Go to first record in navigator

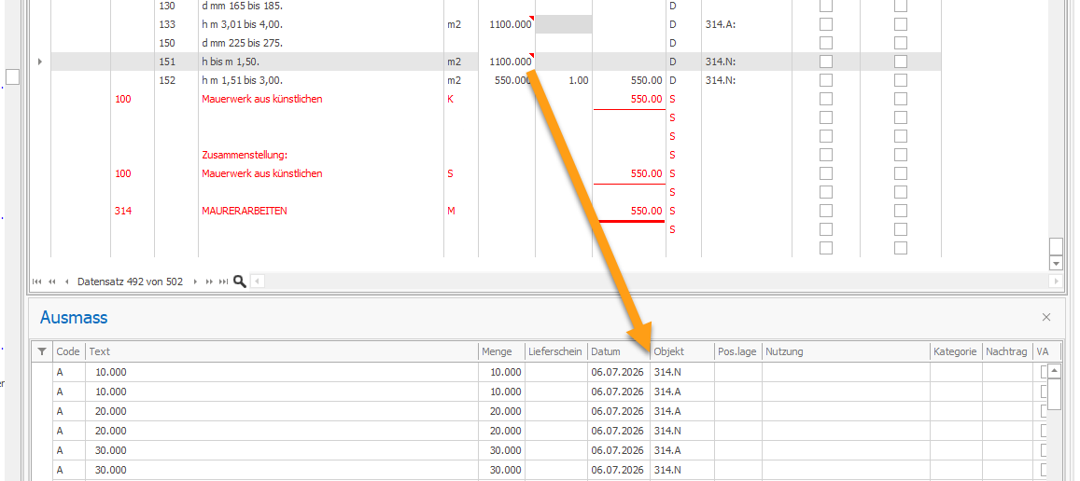(37, 282)
